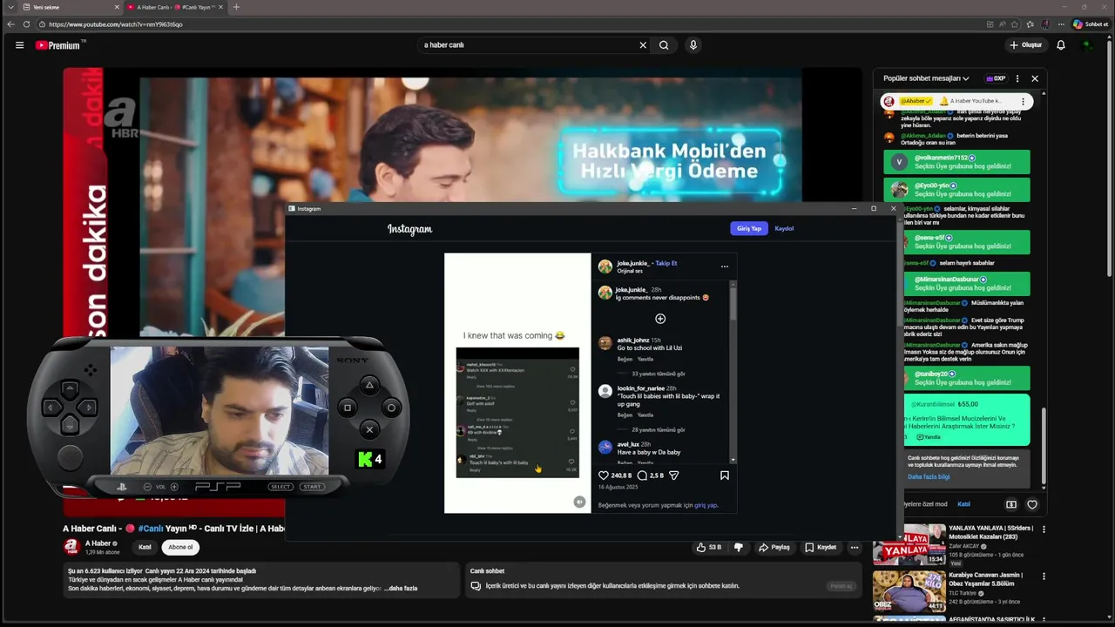Open more video actions ellipsis
Image resolution: width=1115 pixels, height=627 pixels.
coord(855,547)
